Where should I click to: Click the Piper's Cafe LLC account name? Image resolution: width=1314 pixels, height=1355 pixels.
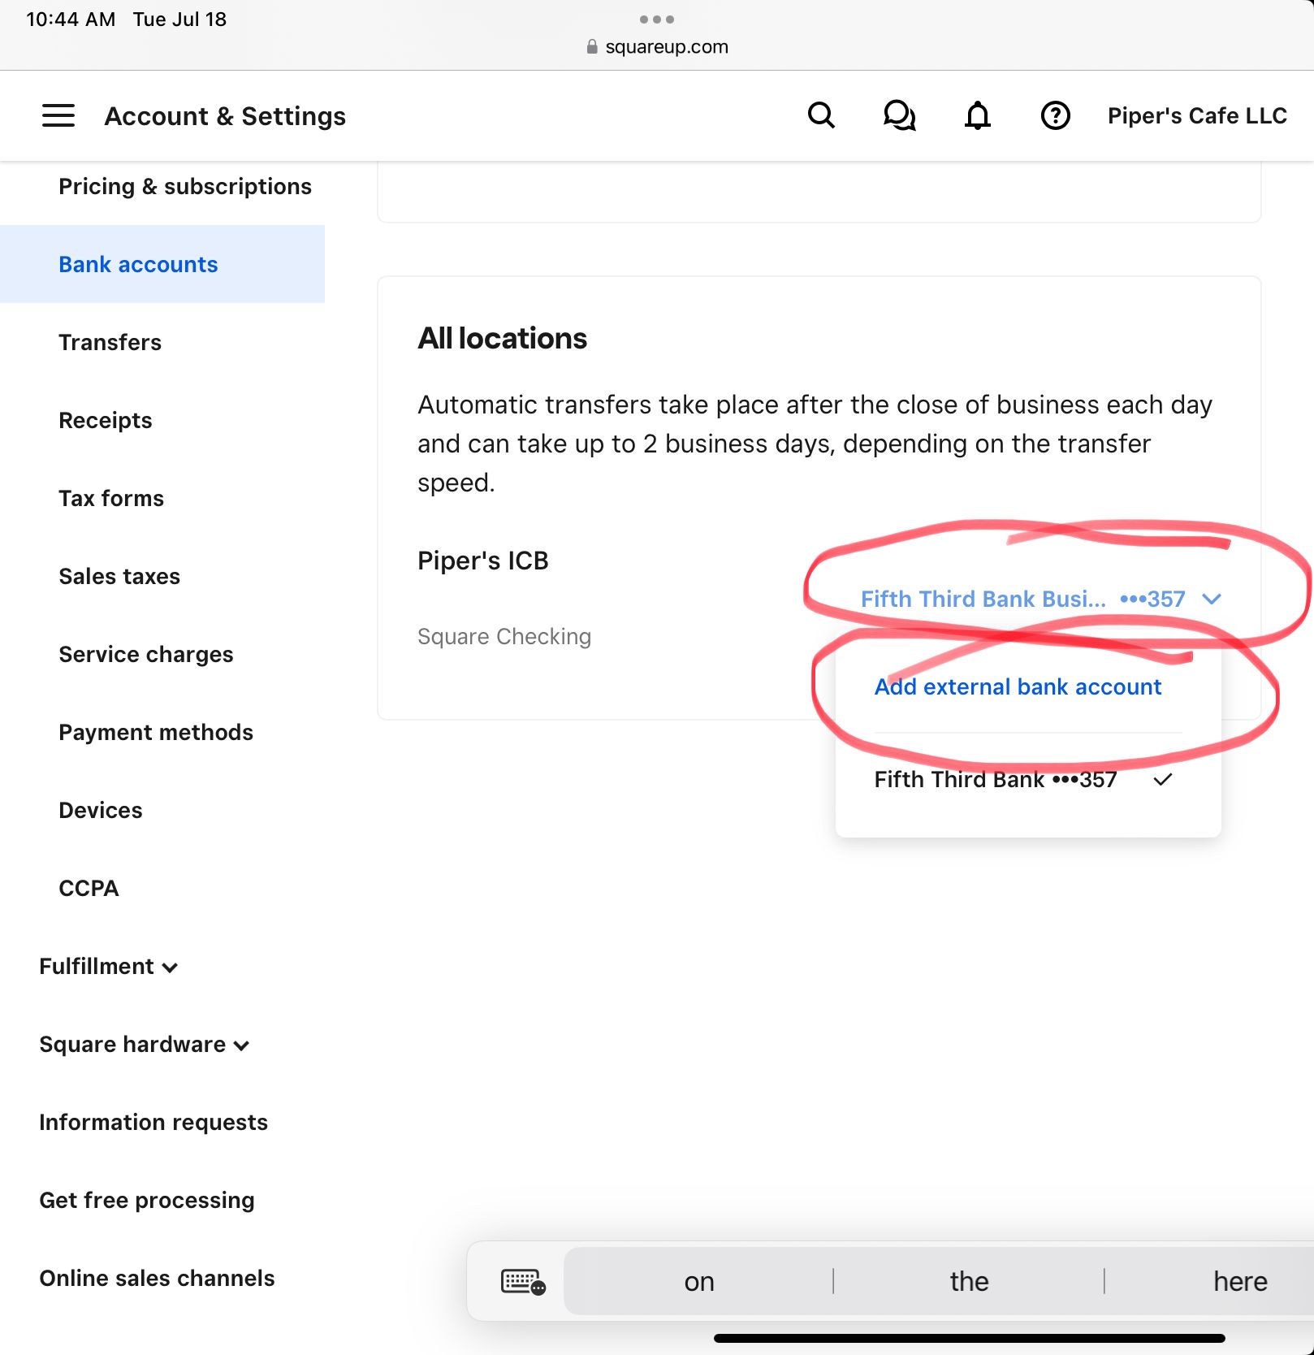1195,115
